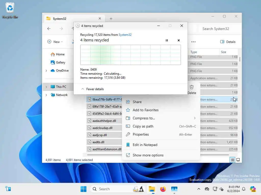261x195 pixels.
Task: Open the Task Manager taskbar icon
Action: tap(174, 189)
